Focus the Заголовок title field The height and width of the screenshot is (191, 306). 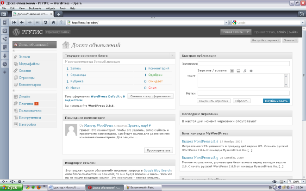coord(244,63)
